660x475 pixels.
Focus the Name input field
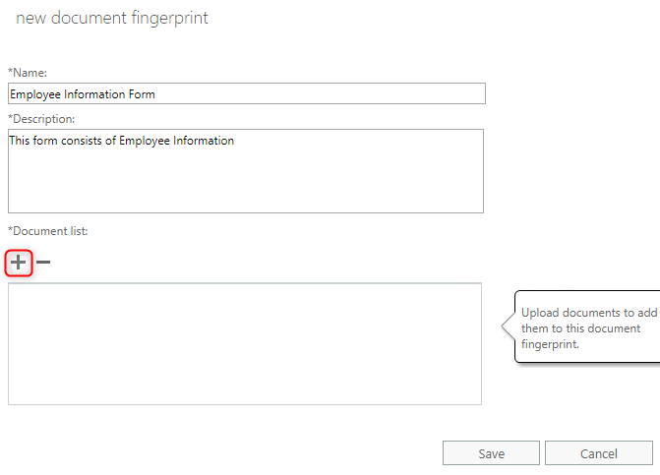247,93
